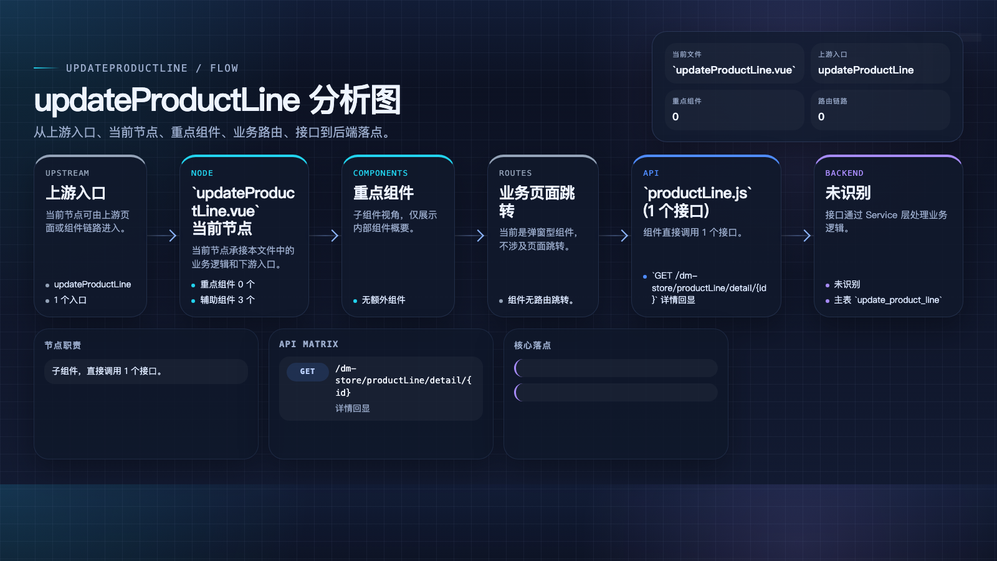
Task: Click the '无额外组件' bullet
Action: tap(383, 300)
